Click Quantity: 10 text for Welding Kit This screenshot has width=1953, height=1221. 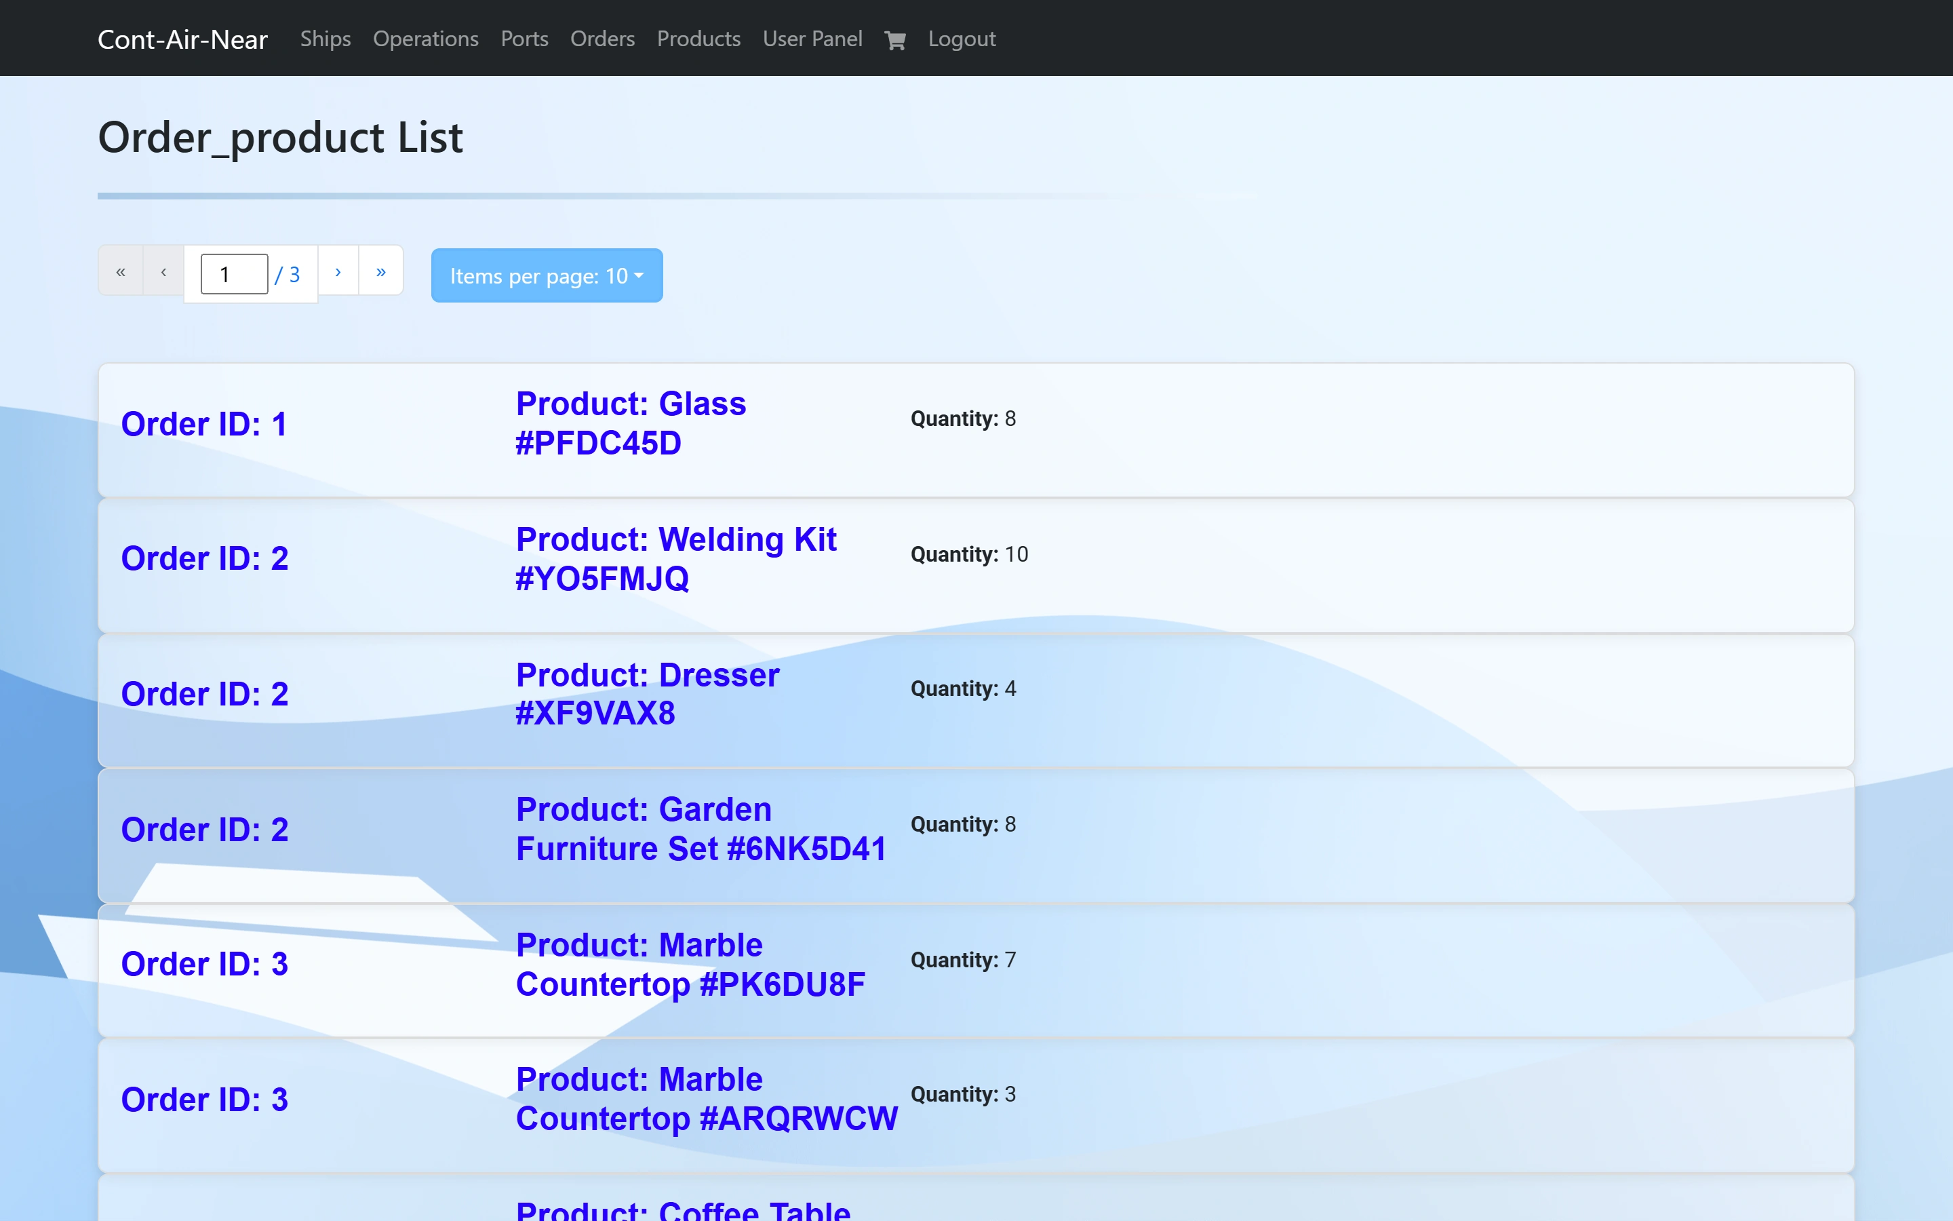tap(969, 554)
